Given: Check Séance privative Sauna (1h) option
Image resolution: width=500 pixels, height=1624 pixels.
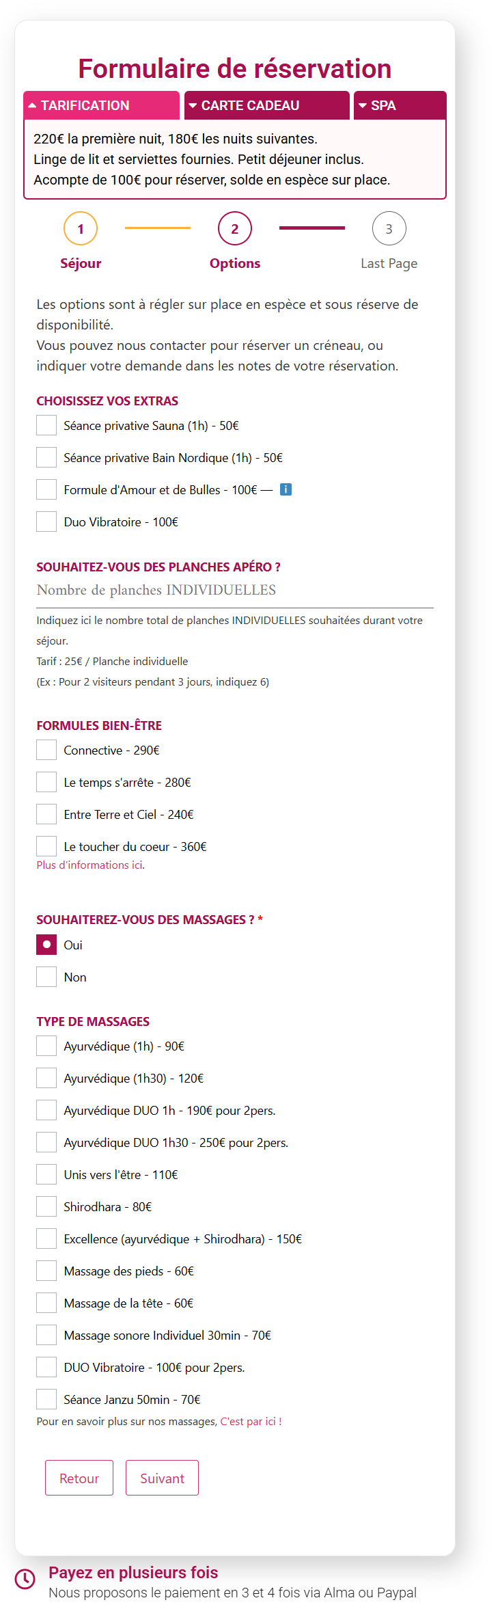Looking at the screenshot, I should click(46, 425).
